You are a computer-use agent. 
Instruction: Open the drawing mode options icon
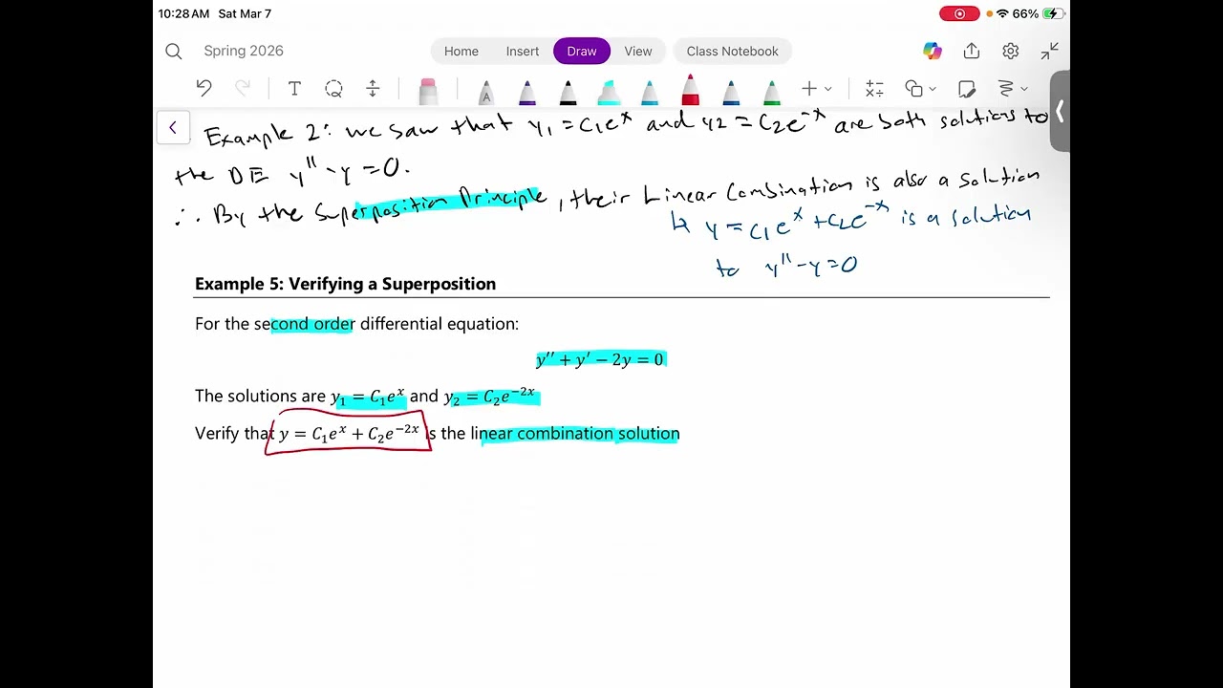pos(1006,89)
